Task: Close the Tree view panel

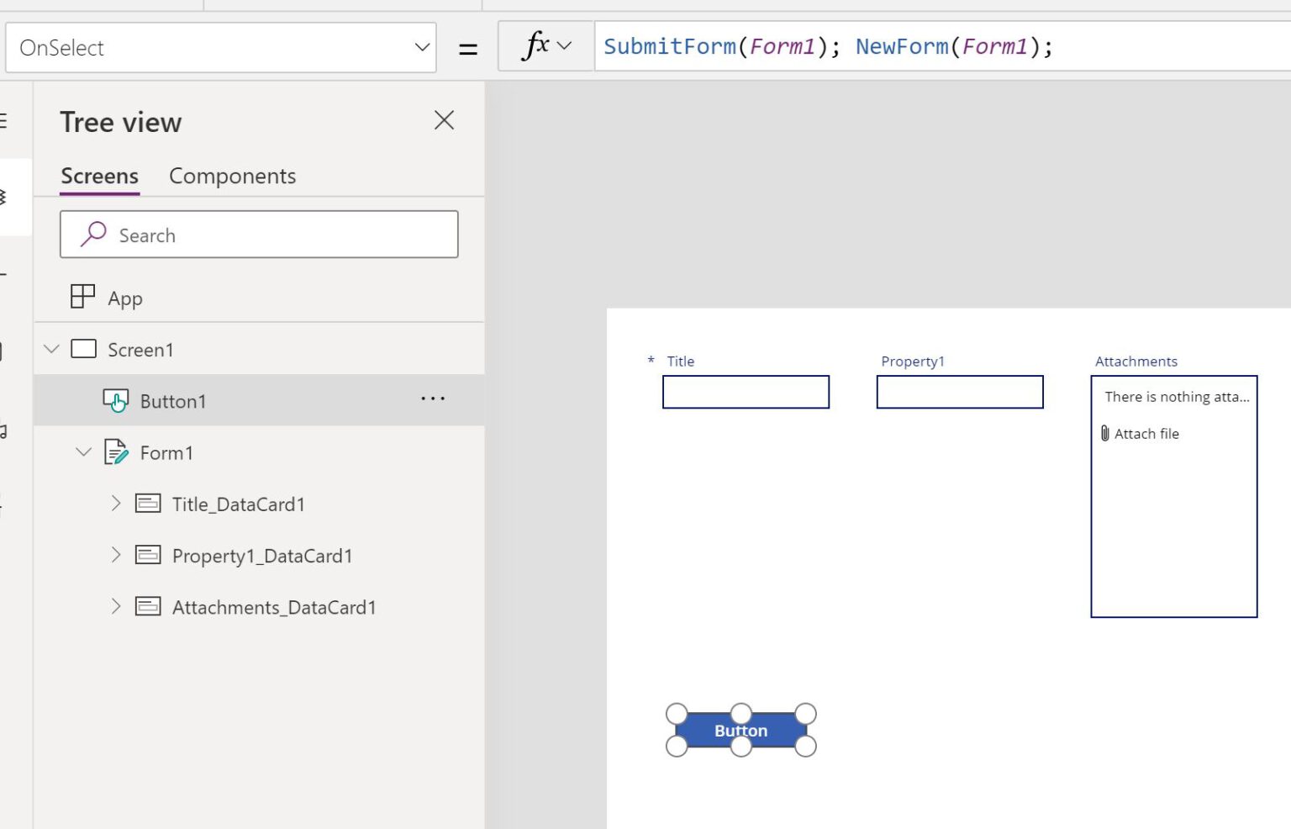Action: (444, 120)
